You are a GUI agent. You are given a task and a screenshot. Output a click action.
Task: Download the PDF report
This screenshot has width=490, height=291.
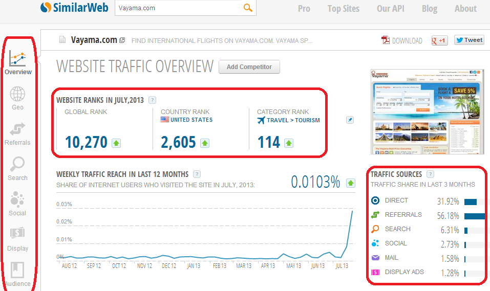pos(402,40)
